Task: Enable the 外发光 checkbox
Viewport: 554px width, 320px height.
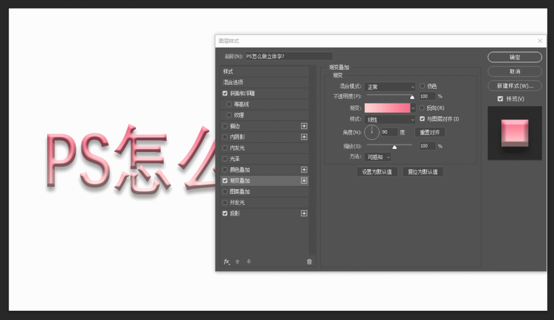Action: click(x=225, y=202)
